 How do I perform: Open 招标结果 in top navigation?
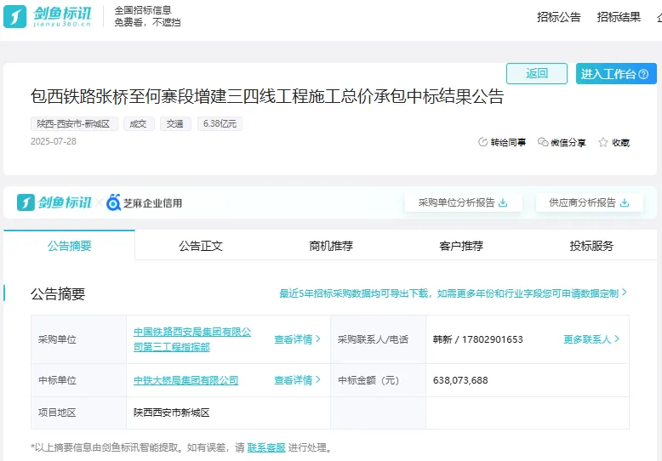619,17
